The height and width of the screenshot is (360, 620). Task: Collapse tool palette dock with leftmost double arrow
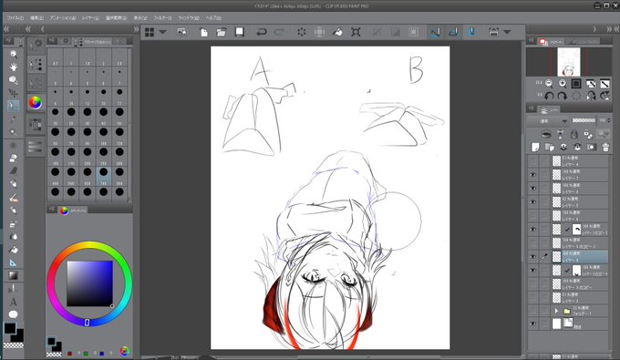(x=6, y=29)
